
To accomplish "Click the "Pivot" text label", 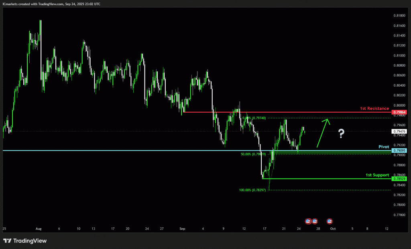I will (384, 147).
